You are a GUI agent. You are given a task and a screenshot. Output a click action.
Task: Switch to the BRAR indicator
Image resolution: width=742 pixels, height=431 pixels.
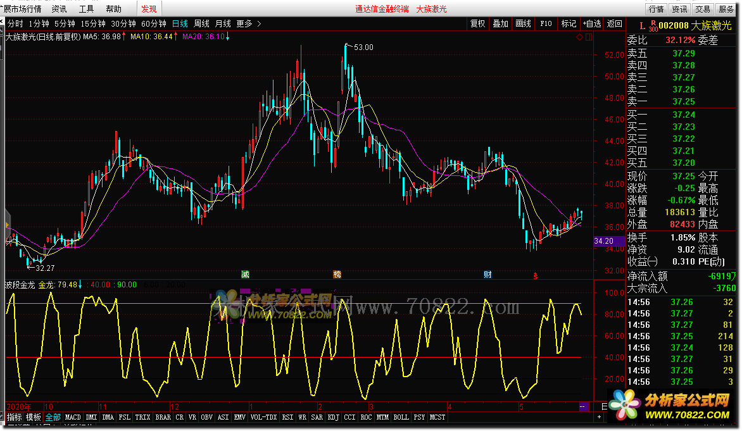(x=163, y=417)
